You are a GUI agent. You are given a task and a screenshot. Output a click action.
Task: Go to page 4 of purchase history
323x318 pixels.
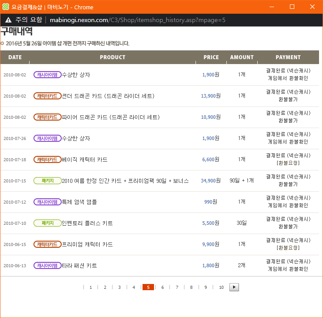pos(134,287)
